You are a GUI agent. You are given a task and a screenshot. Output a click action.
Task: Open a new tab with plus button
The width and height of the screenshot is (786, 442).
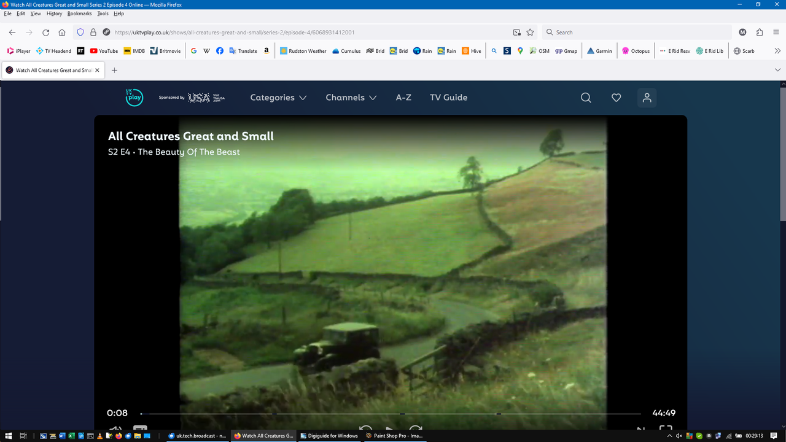[x=114, y=70]
